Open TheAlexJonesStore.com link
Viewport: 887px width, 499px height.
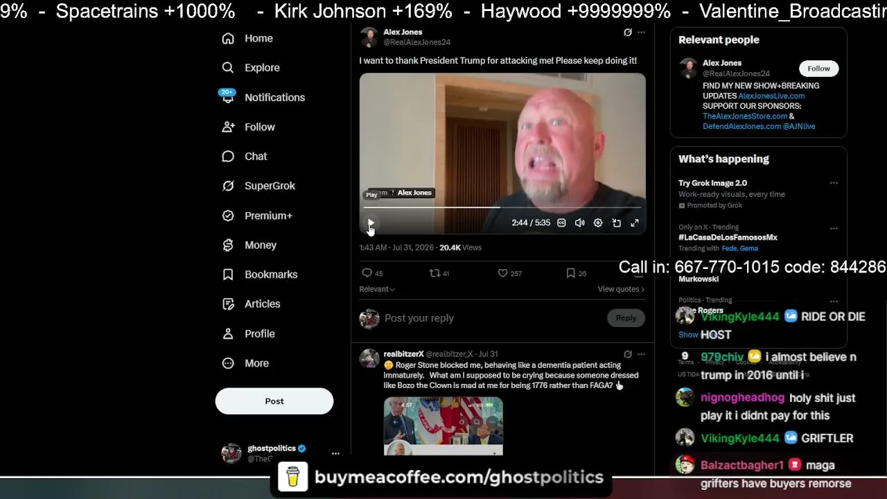coord(745,116)
